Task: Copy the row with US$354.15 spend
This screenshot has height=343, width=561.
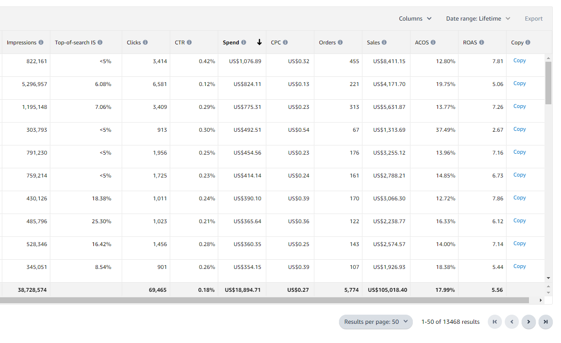Action: [x=519, y=267]
